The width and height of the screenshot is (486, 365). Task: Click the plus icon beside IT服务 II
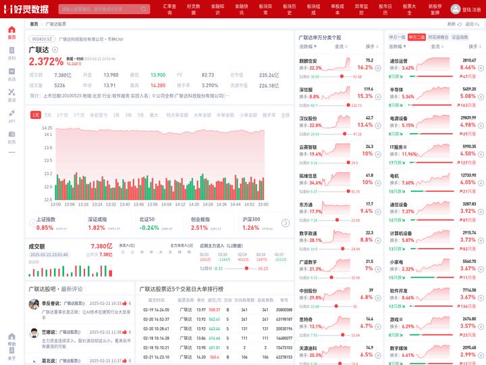tap(481, 154)
